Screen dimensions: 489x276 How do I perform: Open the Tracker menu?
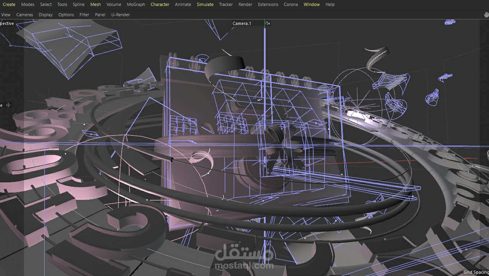[226, 4]
